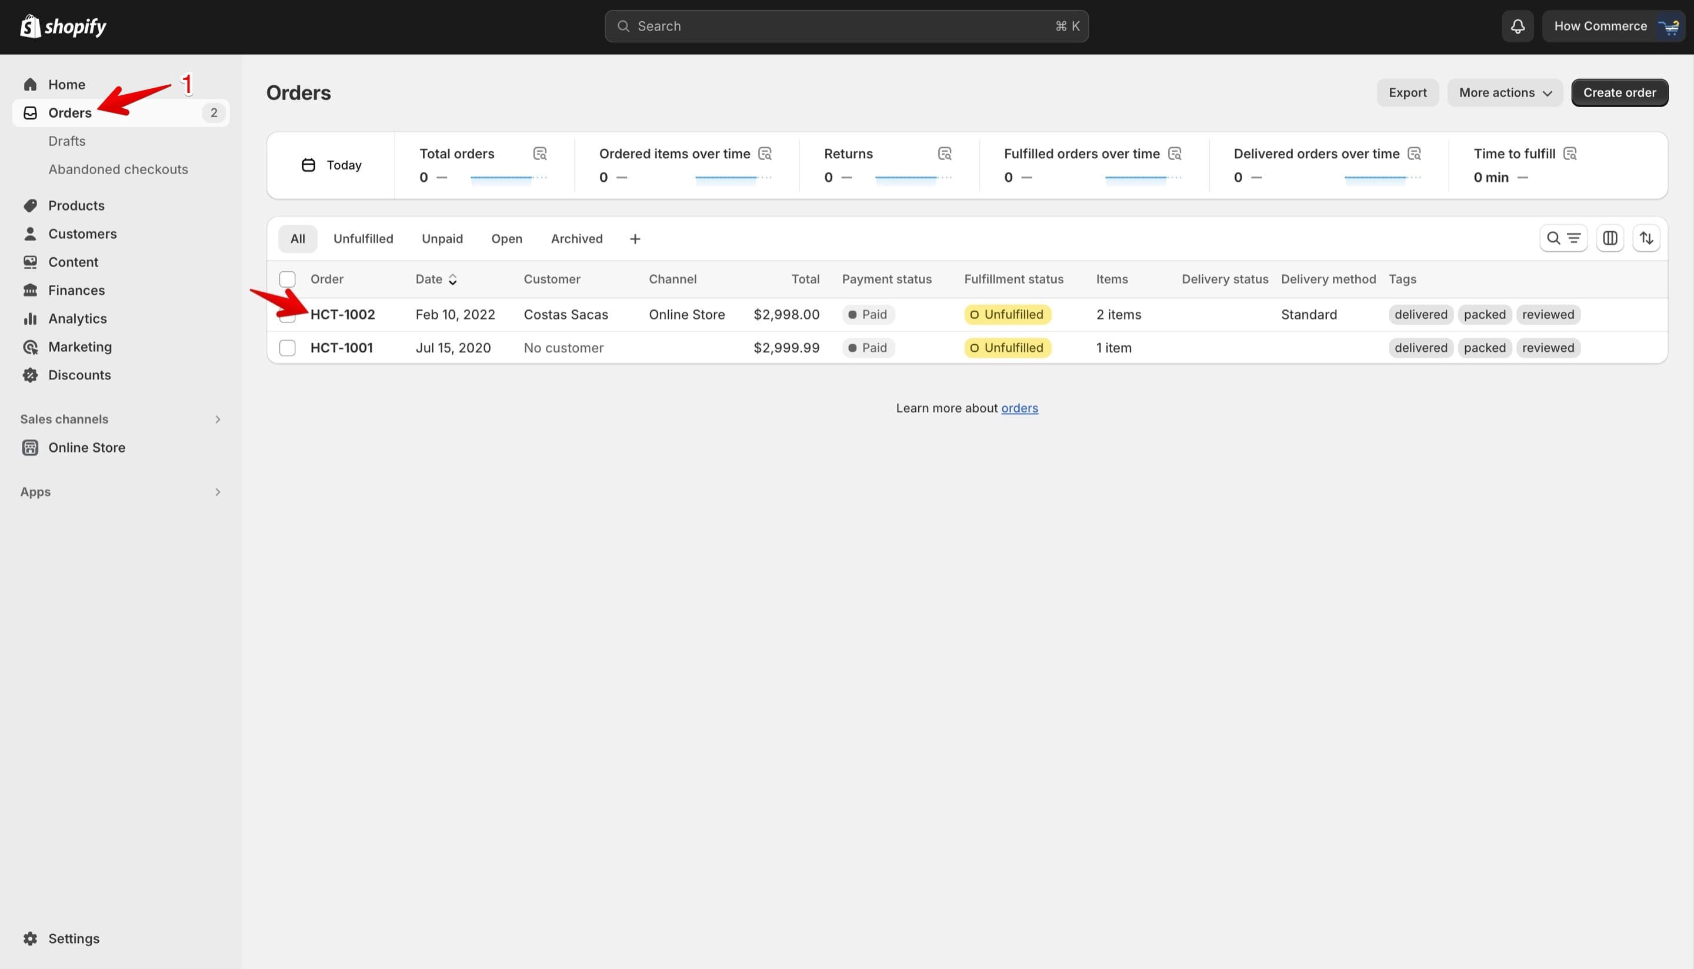Click the Products tag icon
Viewport: 1694px width, 969px height.
point(30,206)
